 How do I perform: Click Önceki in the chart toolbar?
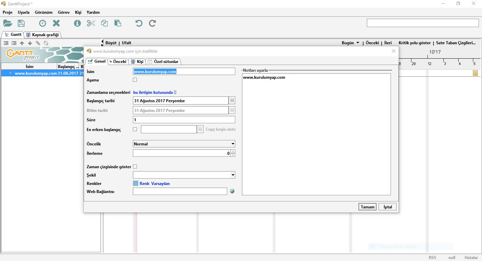372,43
